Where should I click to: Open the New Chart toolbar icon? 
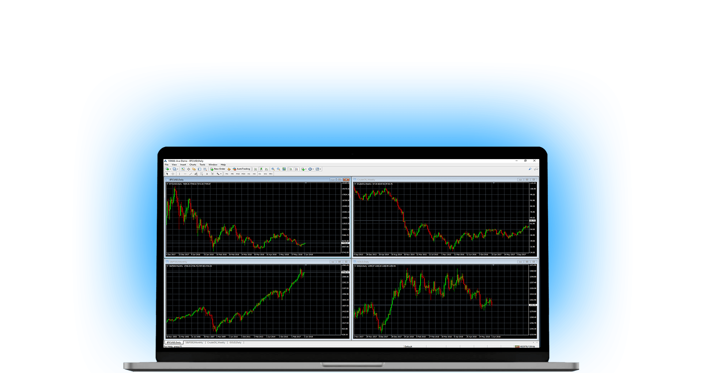click(x=167, y=169)
